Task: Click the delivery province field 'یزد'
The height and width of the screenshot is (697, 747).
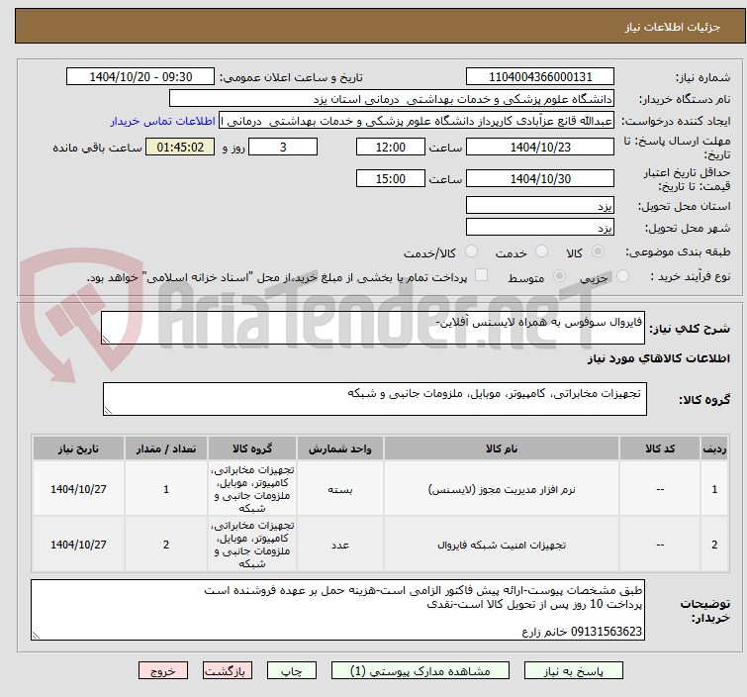Action: pos(540,206)
